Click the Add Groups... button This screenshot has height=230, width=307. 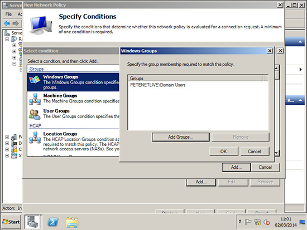click(x=180, y=137)
